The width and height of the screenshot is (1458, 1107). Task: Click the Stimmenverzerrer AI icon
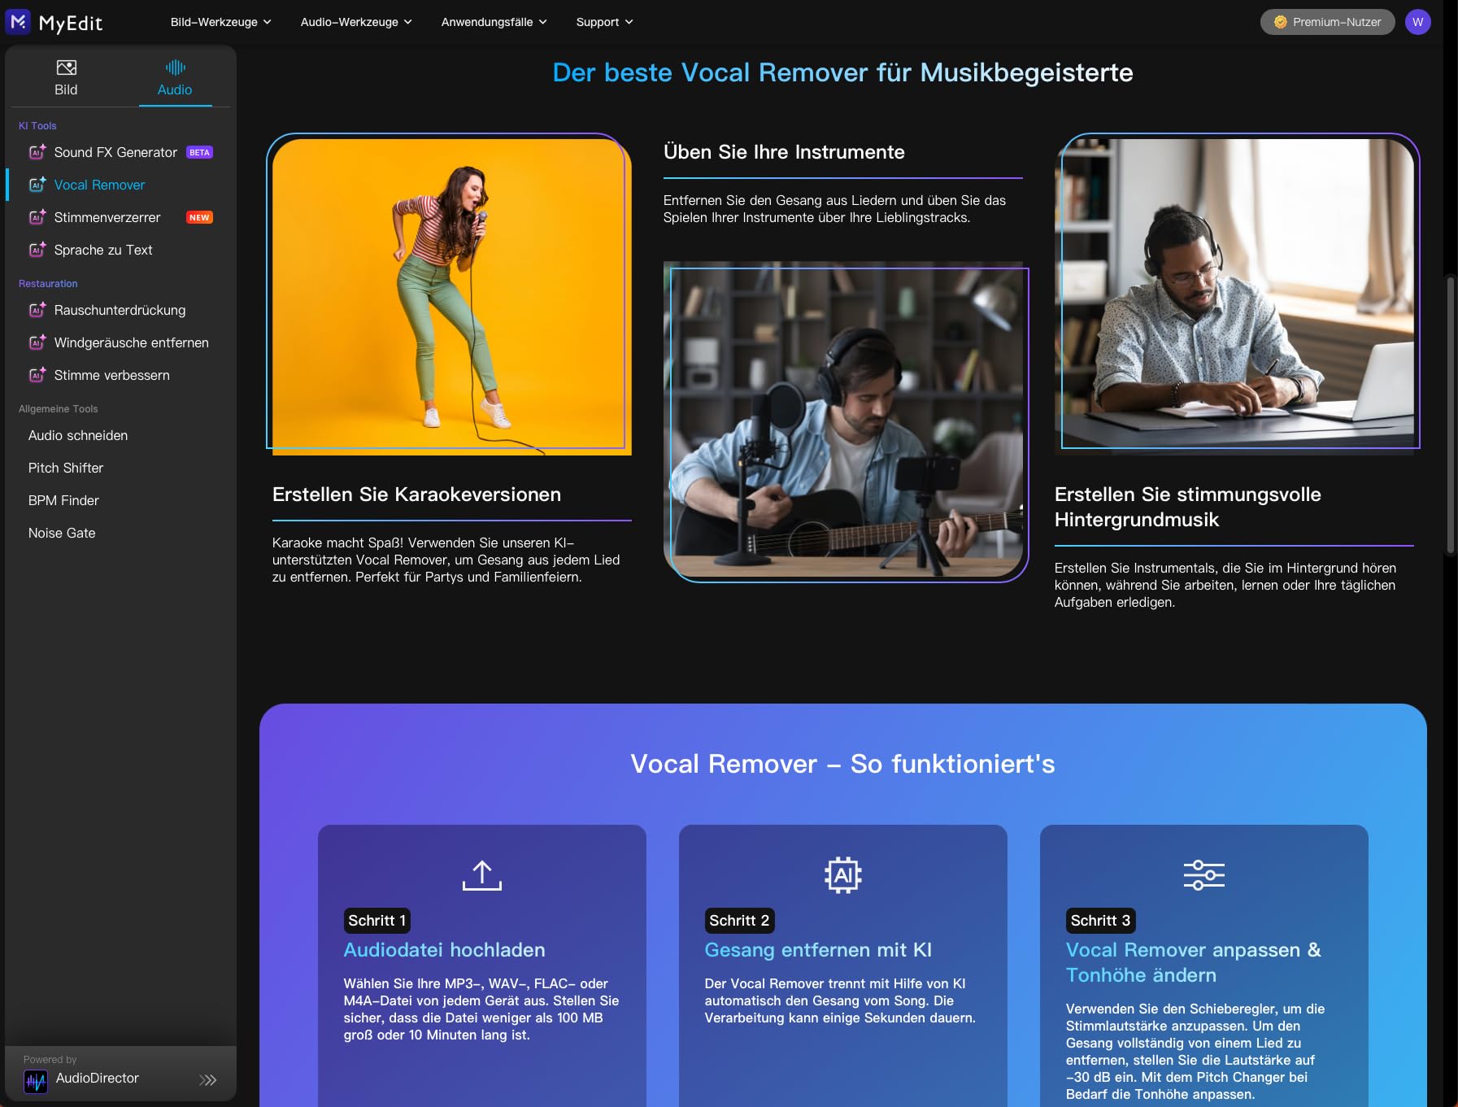point(37,217)
